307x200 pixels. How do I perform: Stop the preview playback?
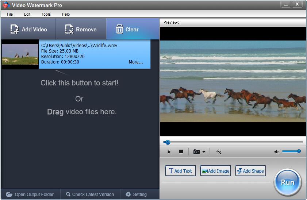[181, 151]
